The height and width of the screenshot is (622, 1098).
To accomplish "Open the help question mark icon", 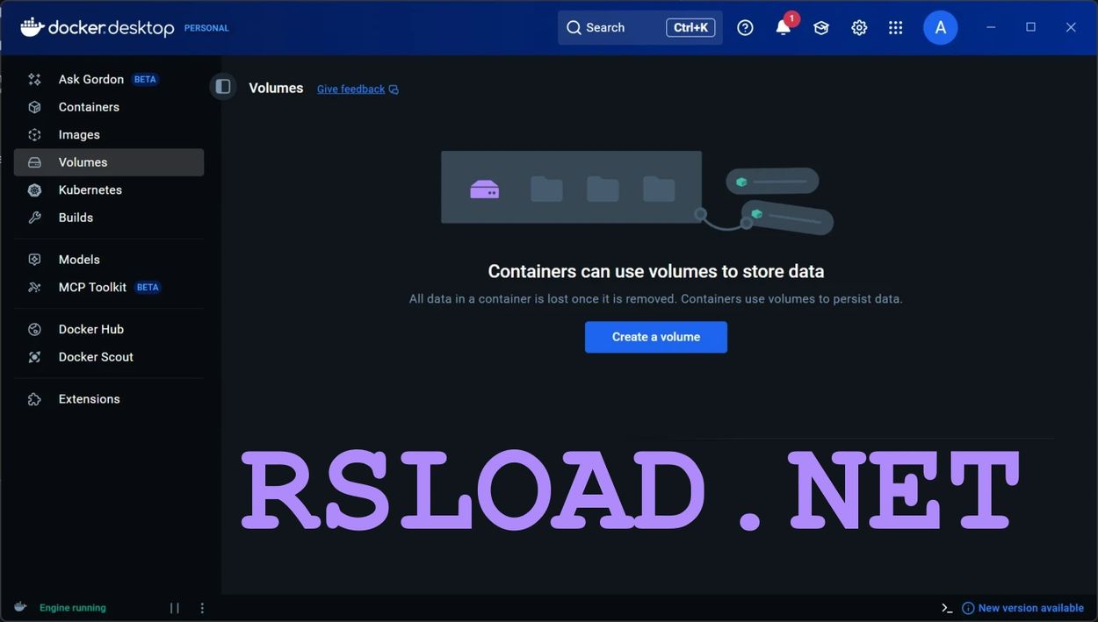I will (745, 27).
